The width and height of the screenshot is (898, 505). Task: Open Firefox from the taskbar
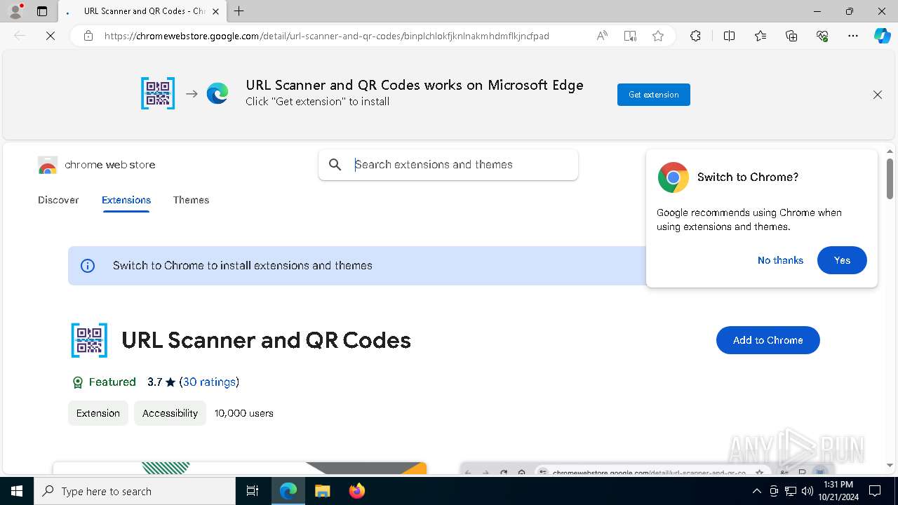pos(356,491)
